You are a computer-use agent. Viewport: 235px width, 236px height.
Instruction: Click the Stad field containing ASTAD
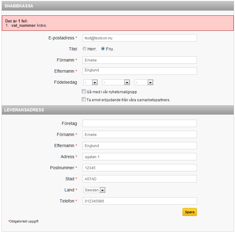(140, 179)
